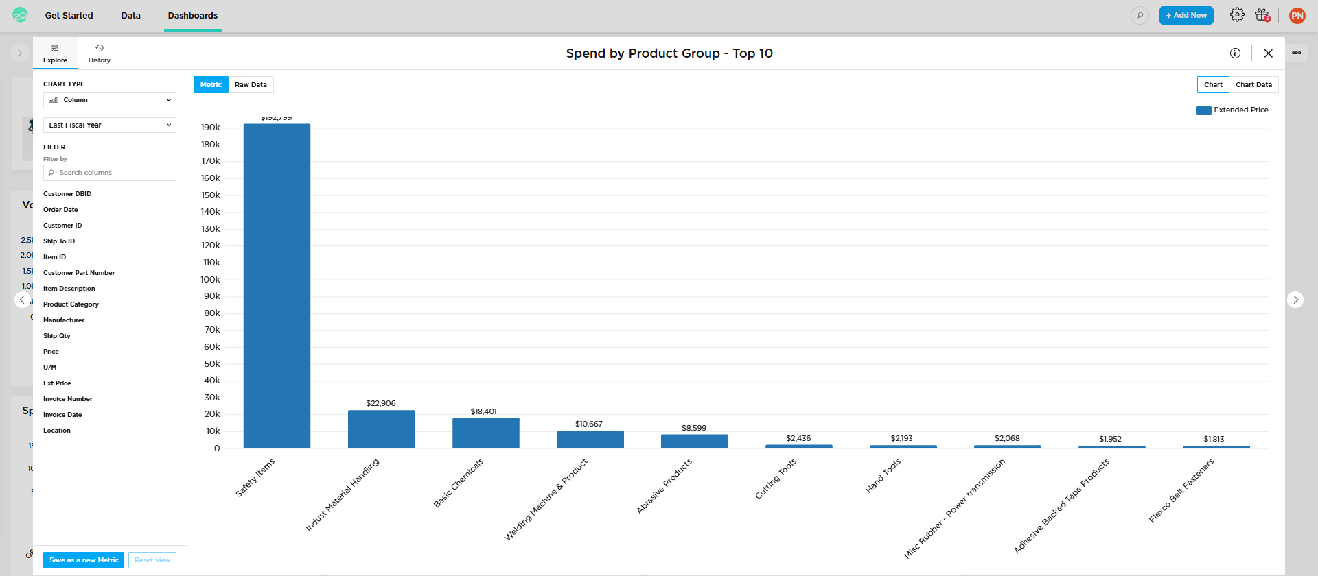Click the Welding Machine & Product bar
This screenshot has height=576, width=1318.
[x=590, y=440]
